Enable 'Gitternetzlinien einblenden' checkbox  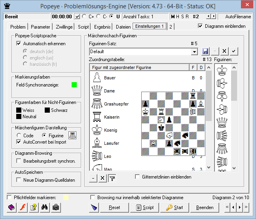tap(137, 177)
